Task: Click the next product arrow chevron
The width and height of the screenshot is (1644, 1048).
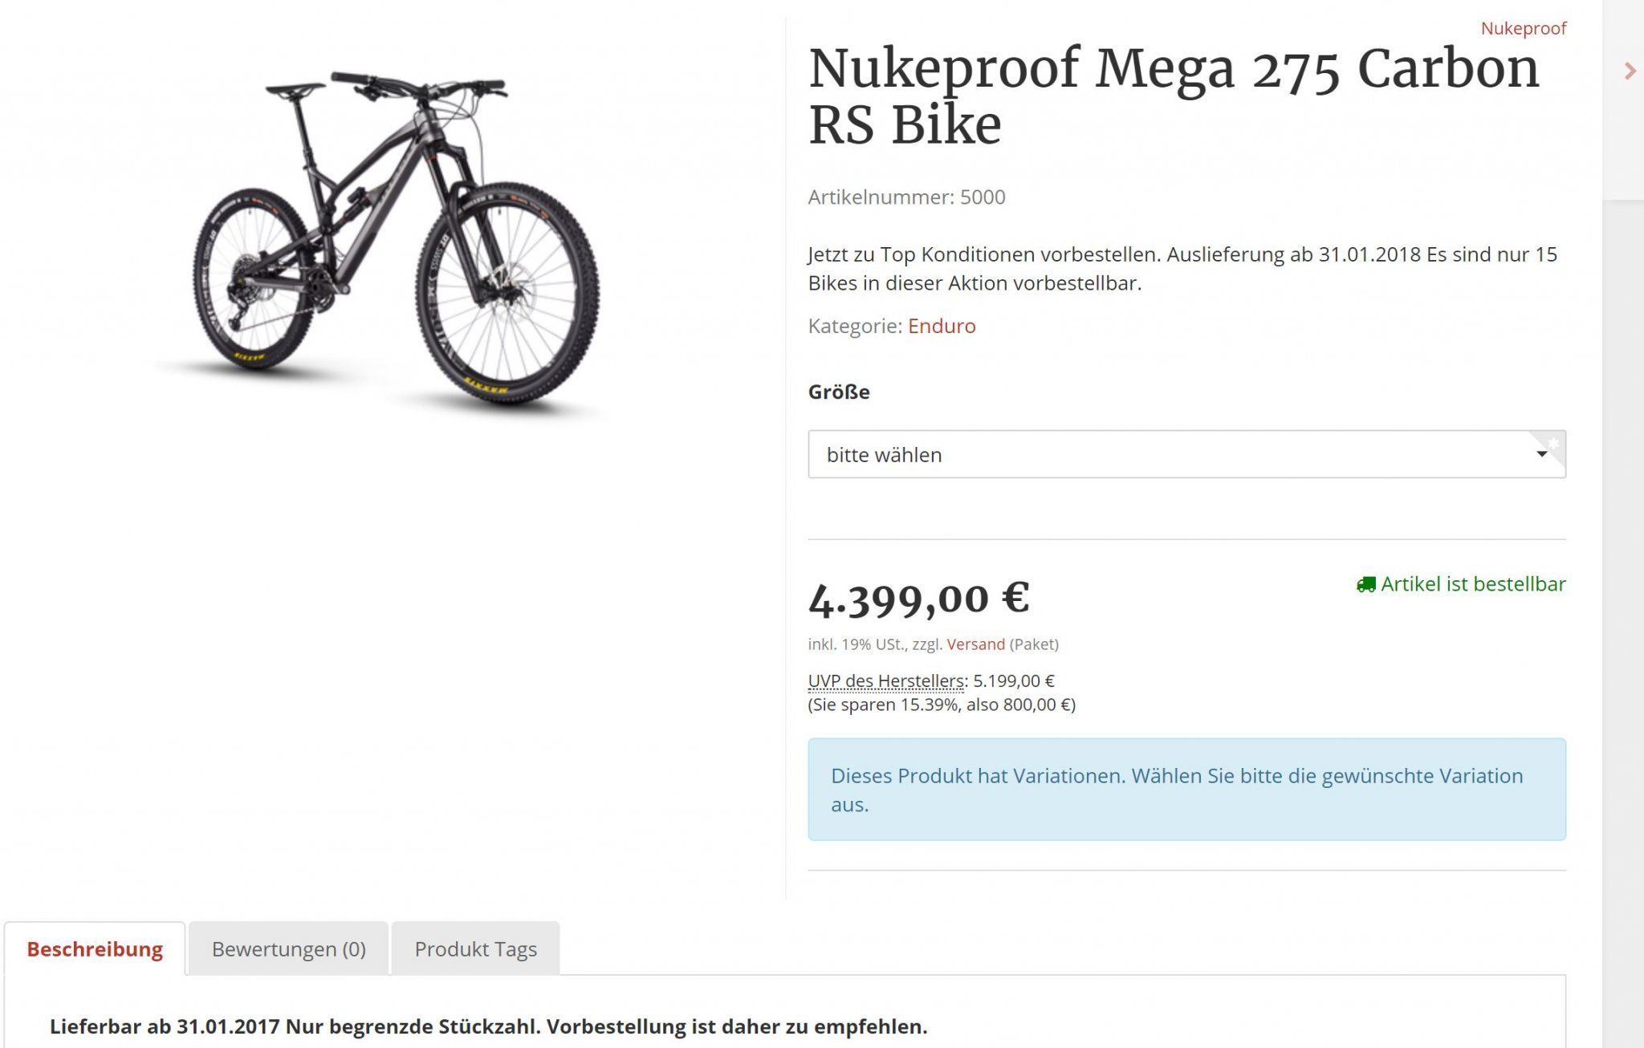Action: 1630,71
